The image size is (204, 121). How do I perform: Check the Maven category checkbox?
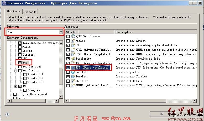(20, 47)
